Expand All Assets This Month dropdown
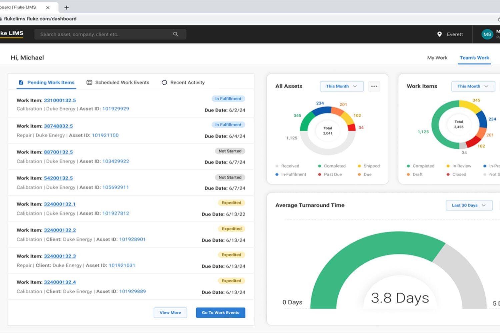Viewport: 500px width, 333px height. (x=342, y=86)
